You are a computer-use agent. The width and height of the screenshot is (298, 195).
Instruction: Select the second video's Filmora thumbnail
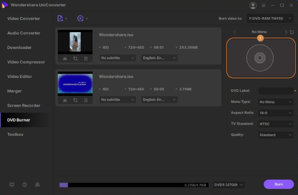[x=75, y=84]
